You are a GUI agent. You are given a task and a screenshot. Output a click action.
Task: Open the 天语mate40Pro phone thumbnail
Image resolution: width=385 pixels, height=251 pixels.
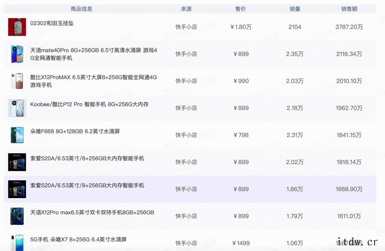[17, 54]
